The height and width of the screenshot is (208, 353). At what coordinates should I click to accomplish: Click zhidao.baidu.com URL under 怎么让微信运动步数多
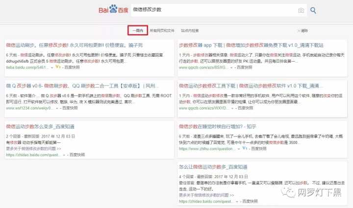(206, 201)
